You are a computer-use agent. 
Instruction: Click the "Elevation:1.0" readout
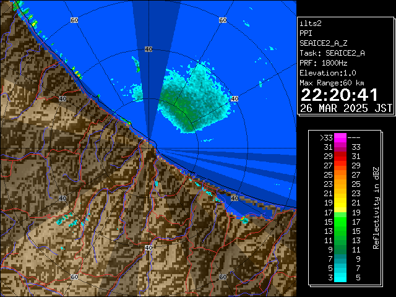pos(328,73)
